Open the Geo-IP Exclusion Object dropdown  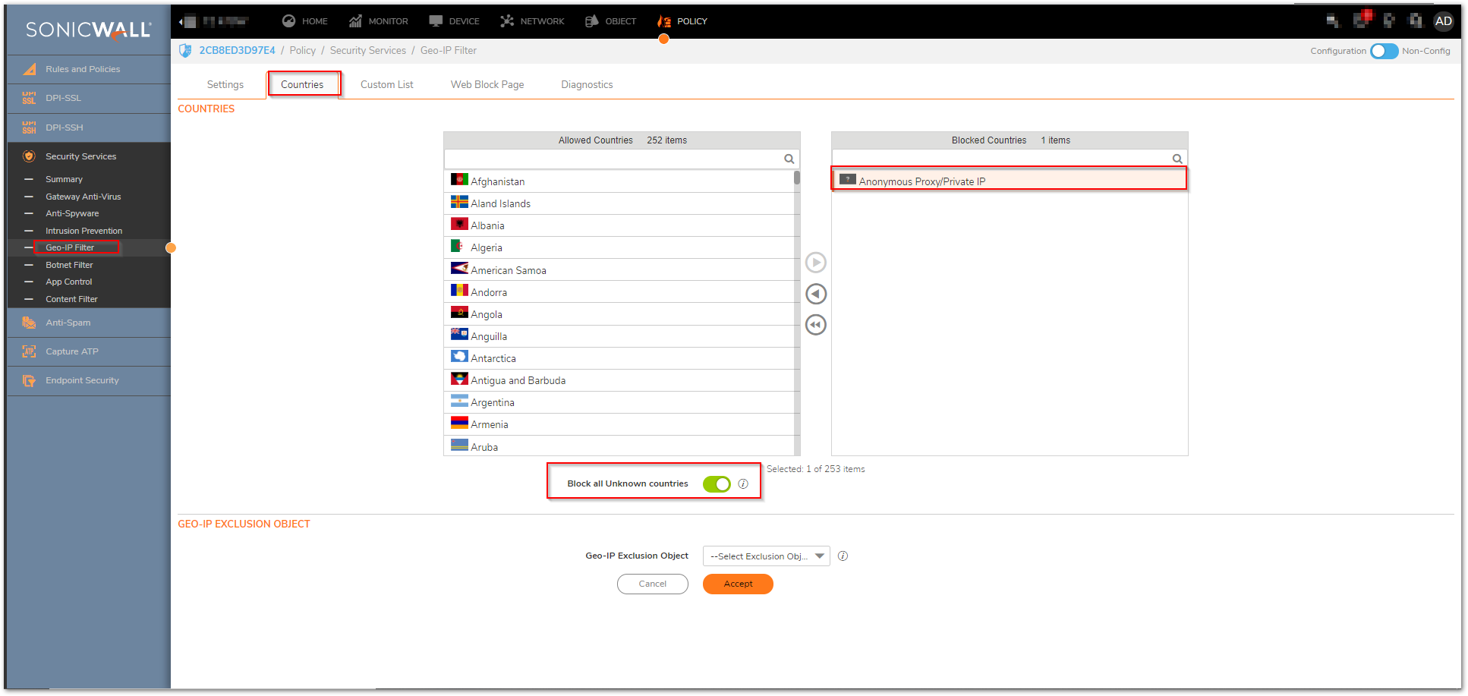766,556
